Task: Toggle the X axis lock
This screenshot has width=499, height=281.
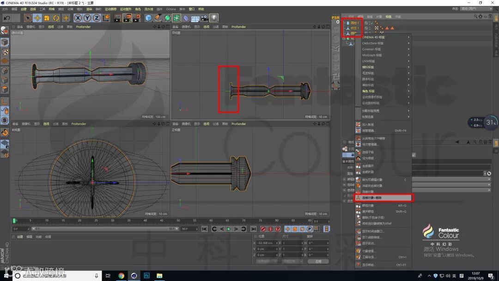Action: 78,18
